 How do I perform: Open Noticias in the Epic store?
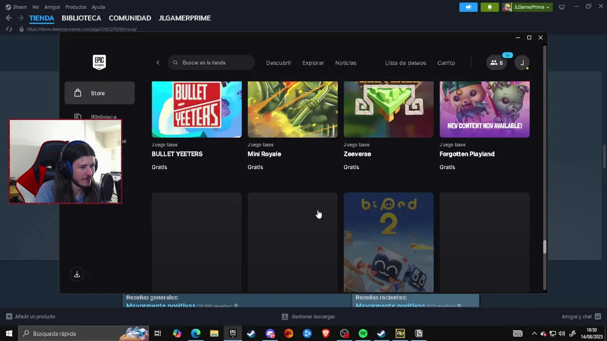pyautogui.click(x=346, y=63)
